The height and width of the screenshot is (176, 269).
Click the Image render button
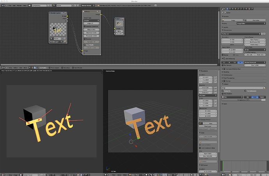tap(232, 20)
